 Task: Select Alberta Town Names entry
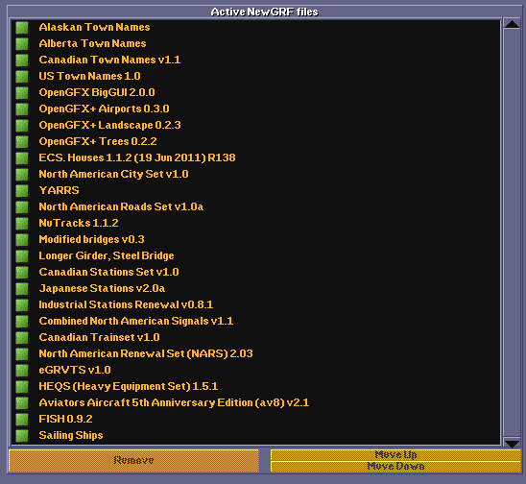(255, 43)
